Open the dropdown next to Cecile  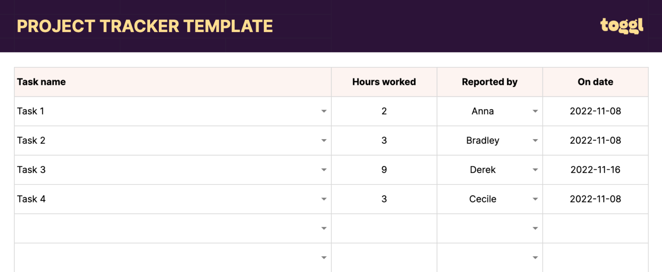(535, 199)
